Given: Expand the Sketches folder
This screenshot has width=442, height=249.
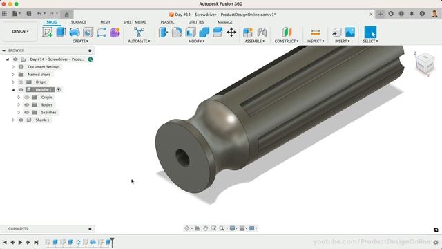Looking at the screenshot, I should [19, 112].
